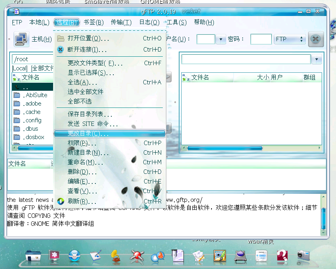Screen dimensions: 336x269
Task: Choose 查看(V)... menu entry
Action: point(109,191)
